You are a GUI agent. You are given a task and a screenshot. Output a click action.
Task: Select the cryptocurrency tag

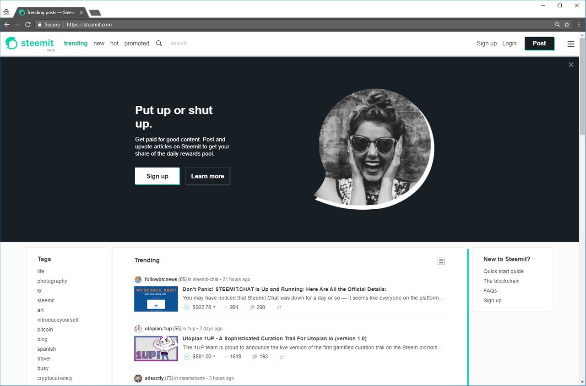55,378
